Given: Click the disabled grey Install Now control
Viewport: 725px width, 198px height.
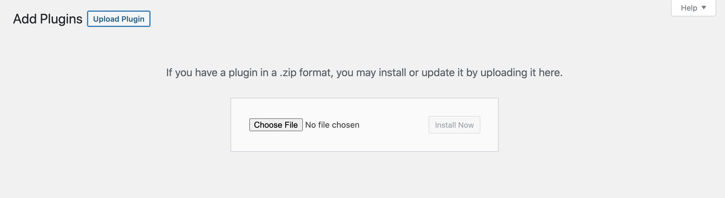Looking at the screenshot, I should [454, 125].
